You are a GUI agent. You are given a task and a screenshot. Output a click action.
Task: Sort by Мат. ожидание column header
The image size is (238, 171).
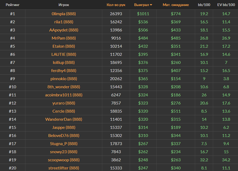pyautogui.click(x=175, y=5)
